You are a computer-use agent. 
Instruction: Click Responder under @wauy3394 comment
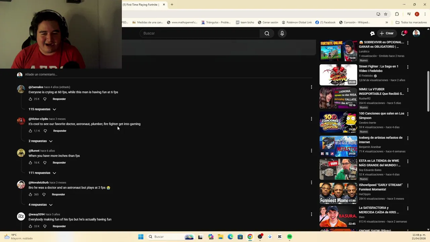tap(59, 226)
